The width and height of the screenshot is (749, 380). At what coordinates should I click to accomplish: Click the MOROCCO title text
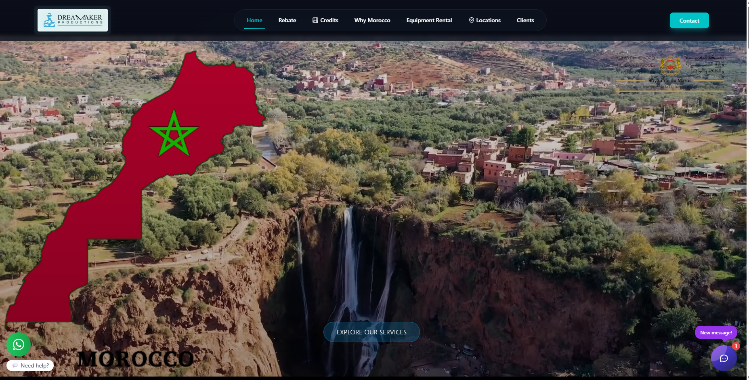click(135, 359)
